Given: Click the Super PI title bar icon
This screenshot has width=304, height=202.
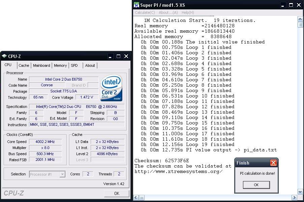Looking at the screenshot, I should coord(136,5).
